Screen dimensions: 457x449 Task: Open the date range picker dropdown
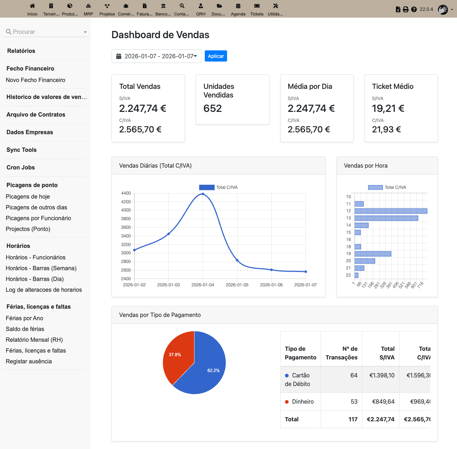click(x=157, y=56)
